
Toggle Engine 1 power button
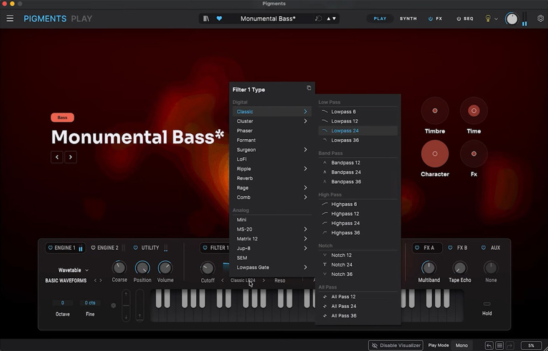(50, 247)
